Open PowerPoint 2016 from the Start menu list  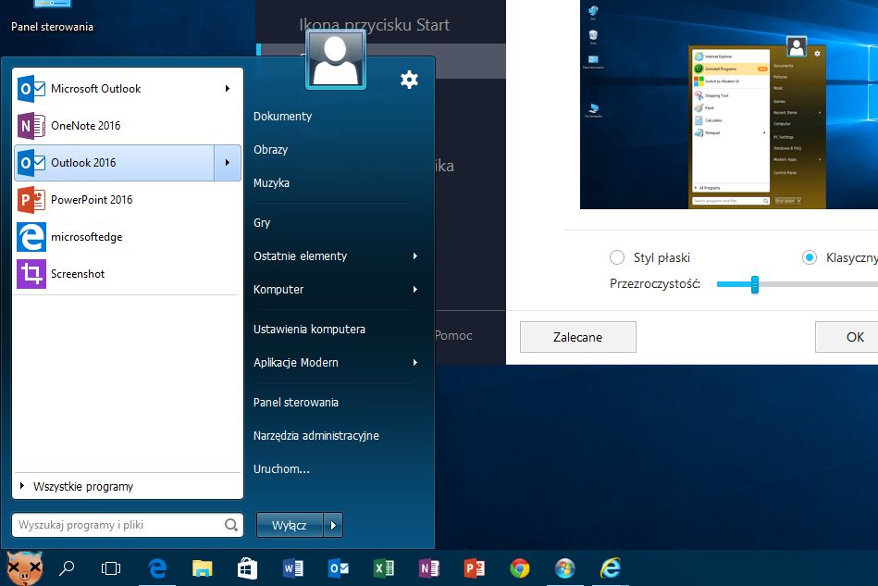click(x=129, y=199)
